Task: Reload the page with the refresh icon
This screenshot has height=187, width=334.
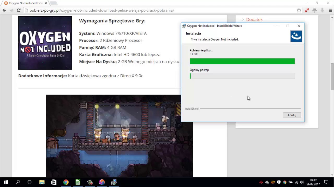Action: 19,10
